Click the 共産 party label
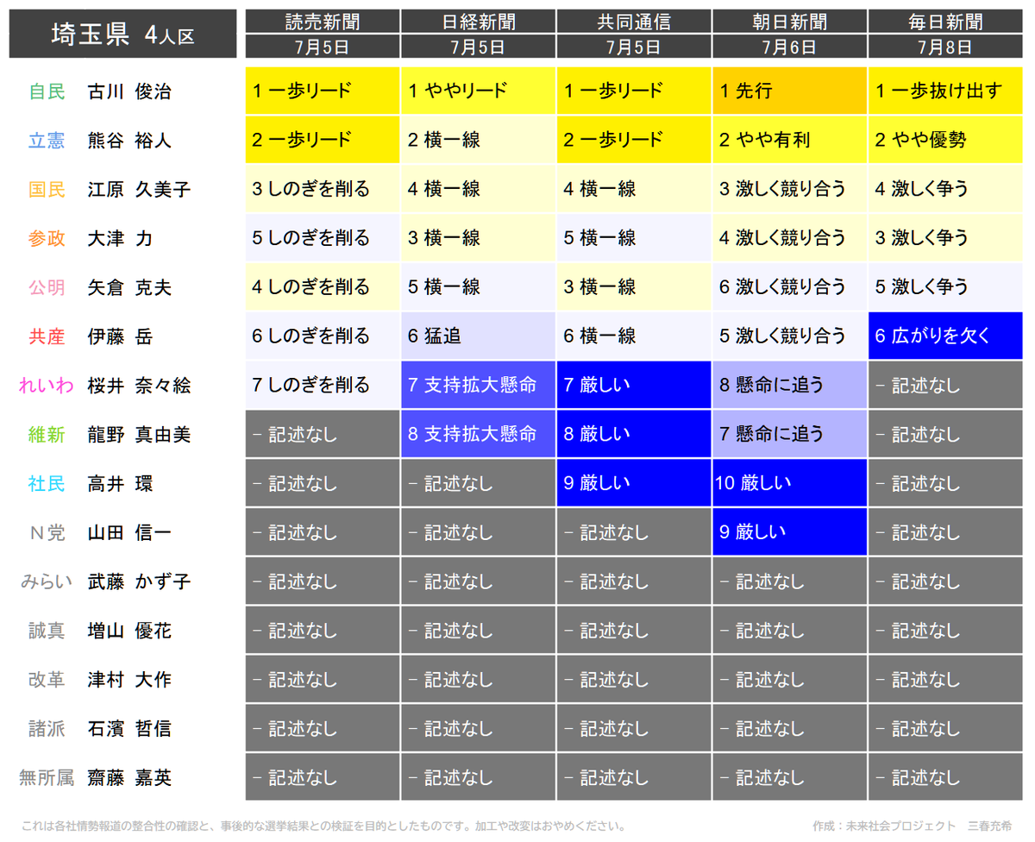Viewport: 1035px width, 842px height. click(x=47, y=336)
